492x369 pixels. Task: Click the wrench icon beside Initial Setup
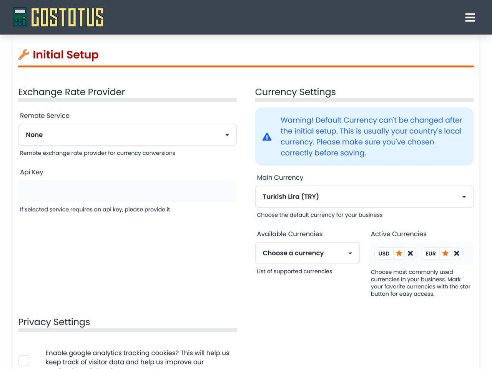(x=23, y=55)
